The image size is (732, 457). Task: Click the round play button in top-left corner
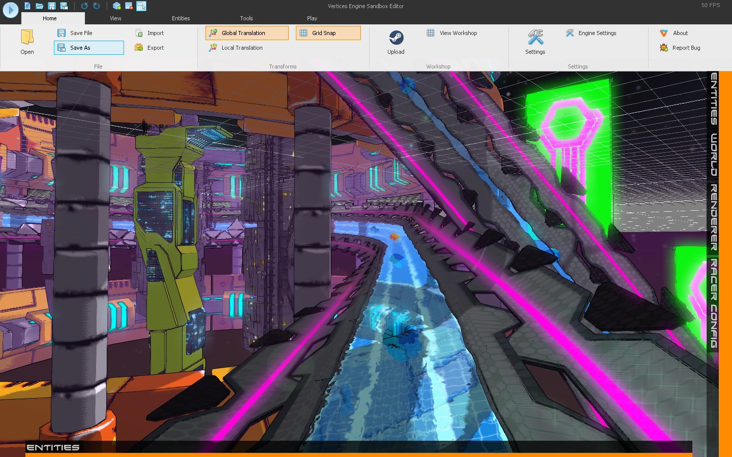pyautogui.click(x=10, y=10)
